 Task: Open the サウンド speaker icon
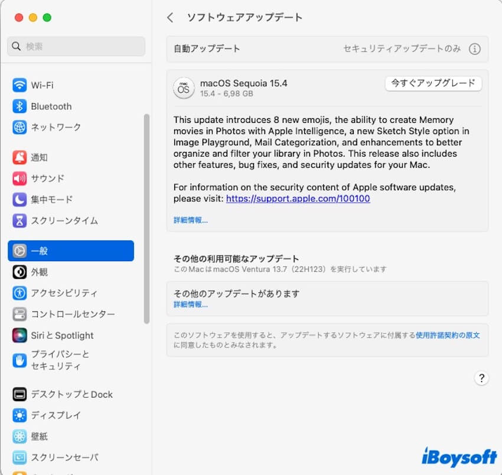pos(19,178)
